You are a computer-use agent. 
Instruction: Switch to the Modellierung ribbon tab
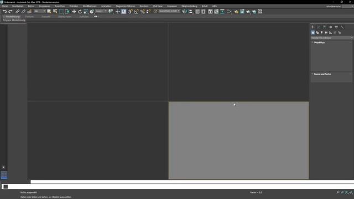(x=13, y=17)
